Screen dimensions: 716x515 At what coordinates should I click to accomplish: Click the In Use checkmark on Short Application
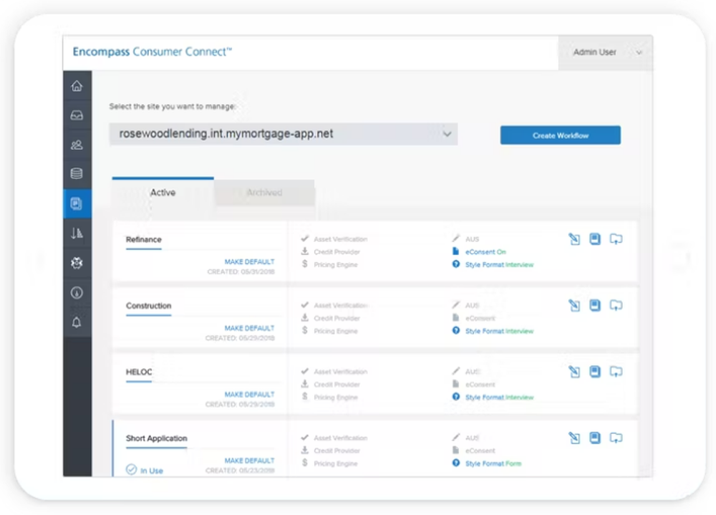point(131,470)
